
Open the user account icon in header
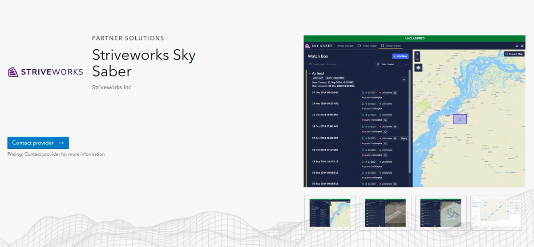(x=522, y=46)
